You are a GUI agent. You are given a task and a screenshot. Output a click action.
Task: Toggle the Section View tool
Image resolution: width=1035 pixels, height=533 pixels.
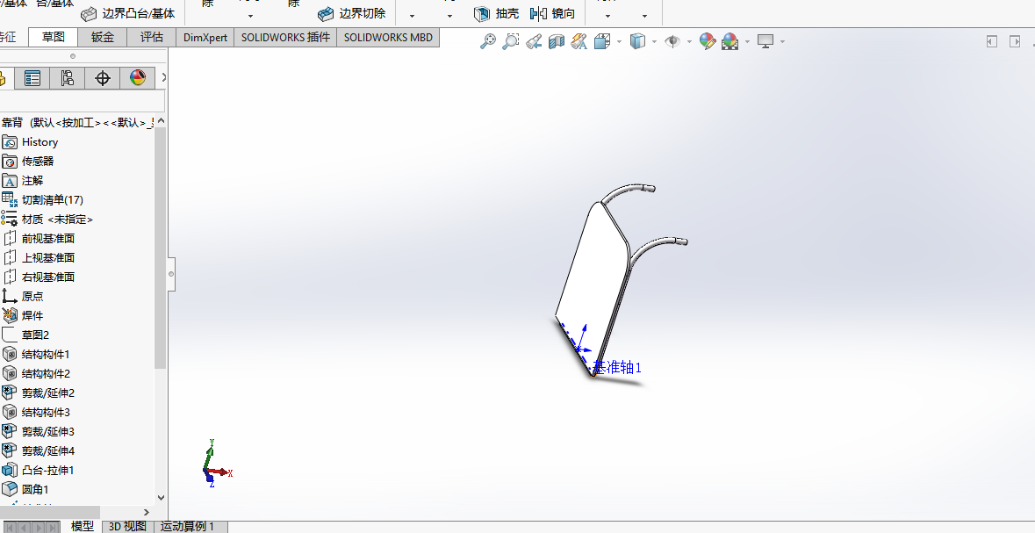[x=557, y=41]
